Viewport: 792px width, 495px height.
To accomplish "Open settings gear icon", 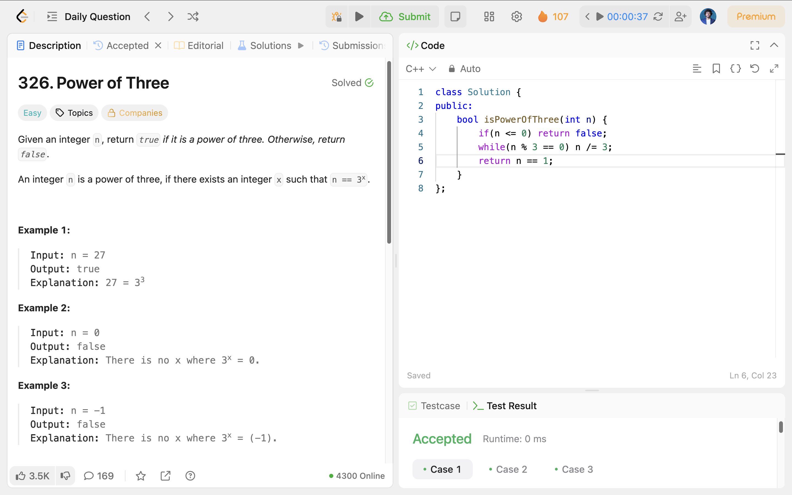I will coord(516,16).
